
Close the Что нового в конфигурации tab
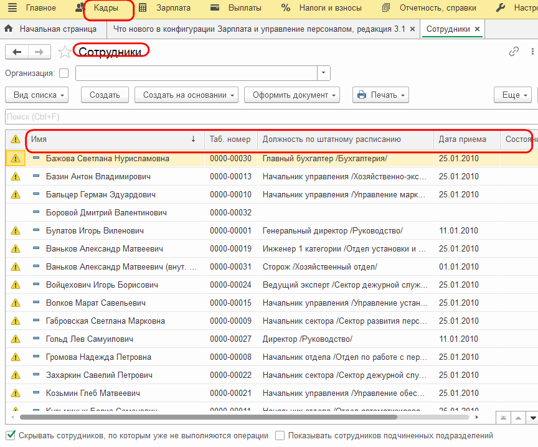412,29
